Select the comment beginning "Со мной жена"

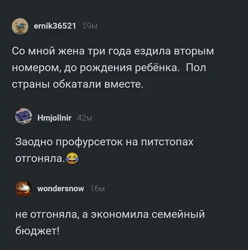[x=113, y=68]
